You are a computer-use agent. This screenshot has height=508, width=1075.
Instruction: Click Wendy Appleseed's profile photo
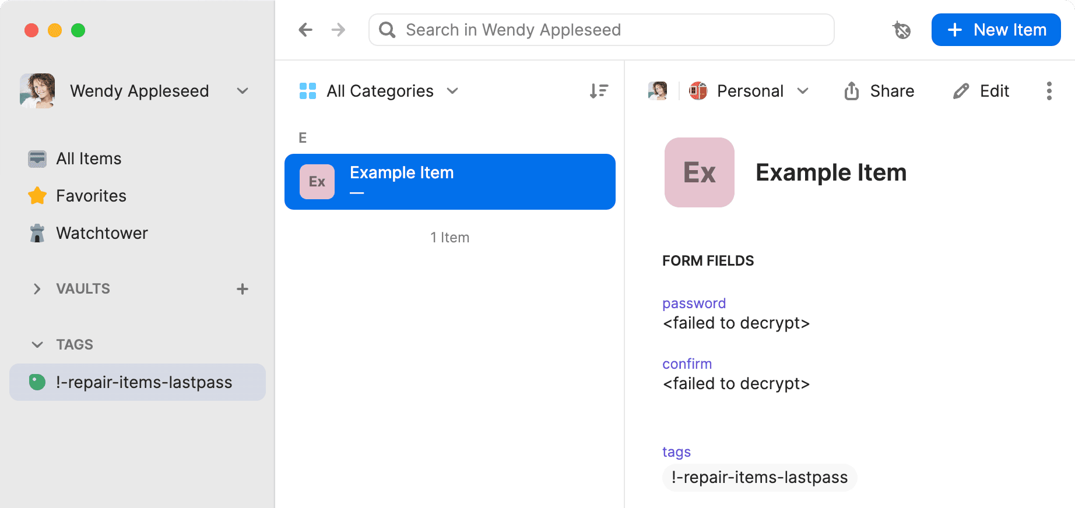[37, 91]
